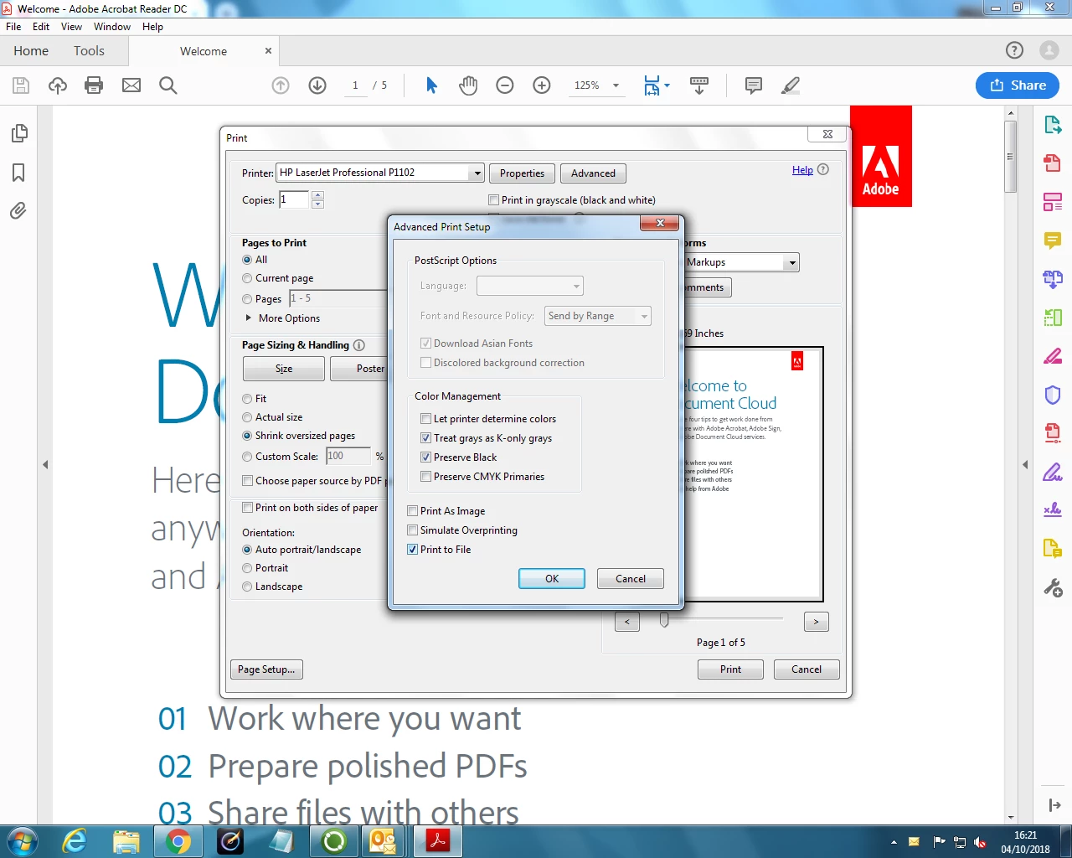
Task: Check Print in grayscale option
Action: (x=494, y=200)
